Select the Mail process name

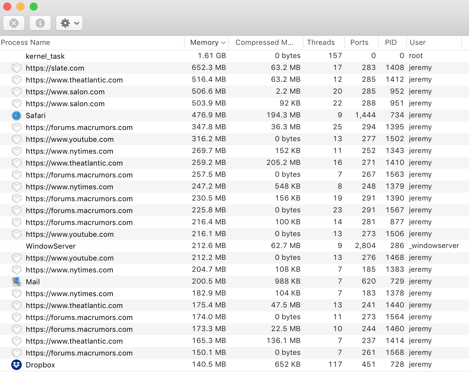(x=33, y=282)
